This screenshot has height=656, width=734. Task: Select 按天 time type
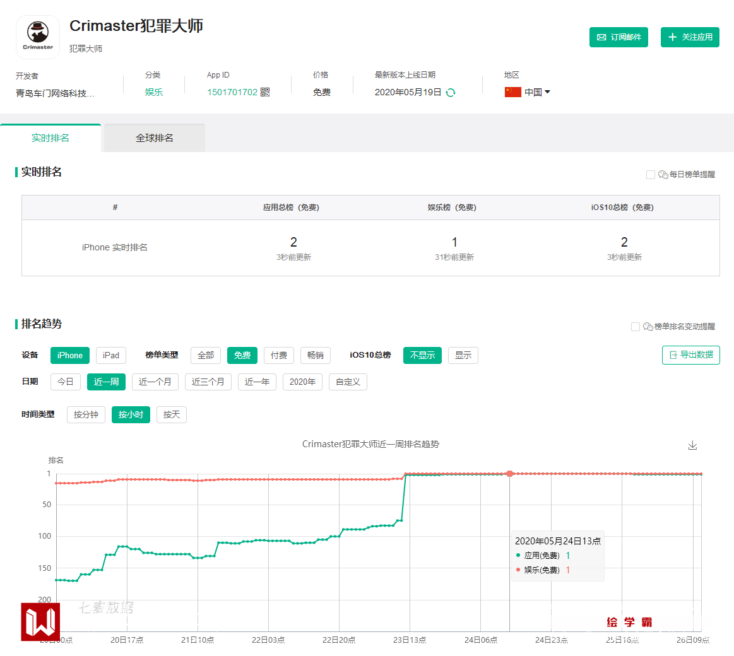pos(171,414)
